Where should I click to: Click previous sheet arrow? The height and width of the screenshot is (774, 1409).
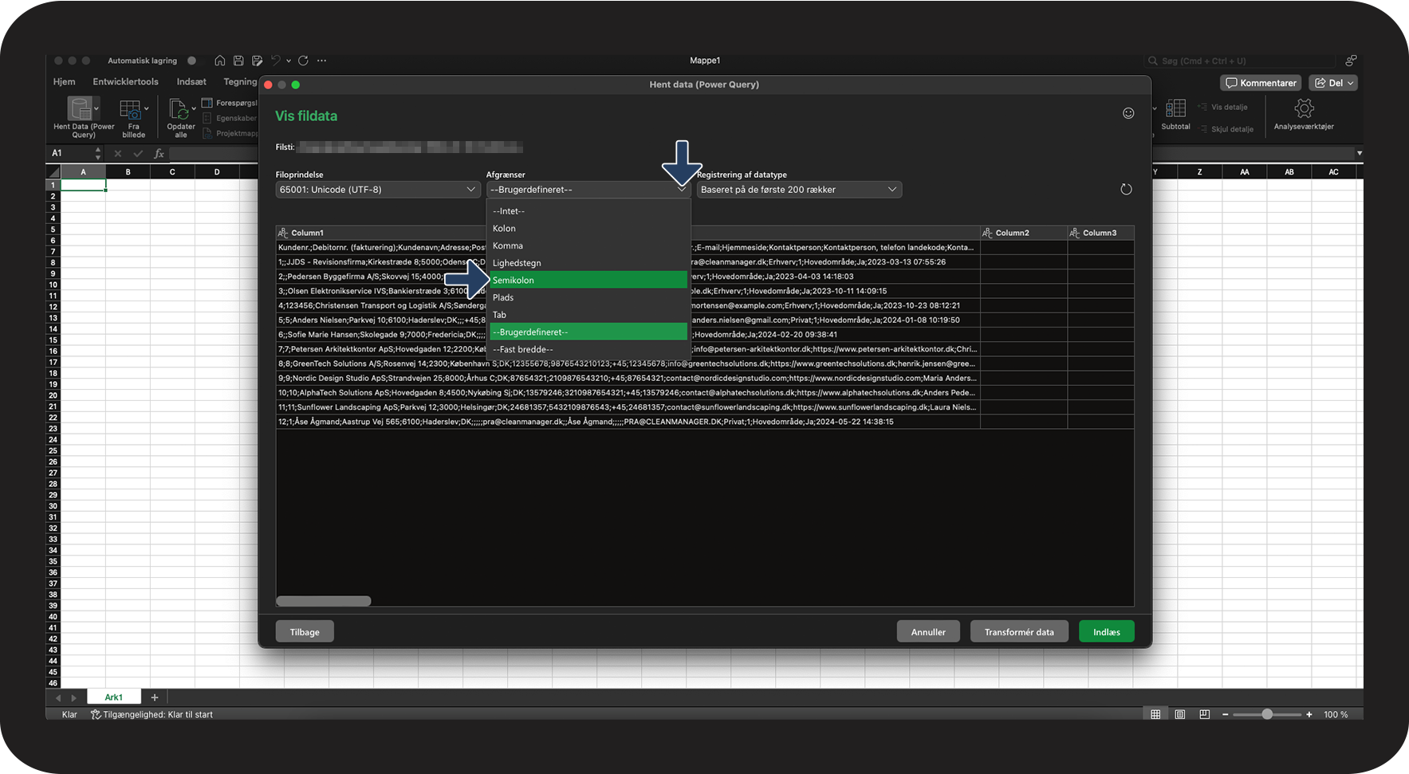[58, 697]
